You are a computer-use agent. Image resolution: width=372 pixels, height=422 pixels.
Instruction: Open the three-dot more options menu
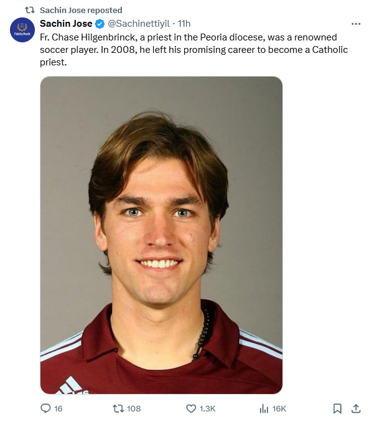click(x=356, y=24)
